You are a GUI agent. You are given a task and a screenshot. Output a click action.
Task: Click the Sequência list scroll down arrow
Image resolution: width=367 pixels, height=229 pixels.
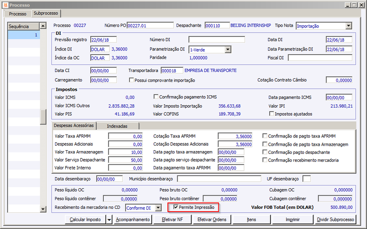[43, 209]
